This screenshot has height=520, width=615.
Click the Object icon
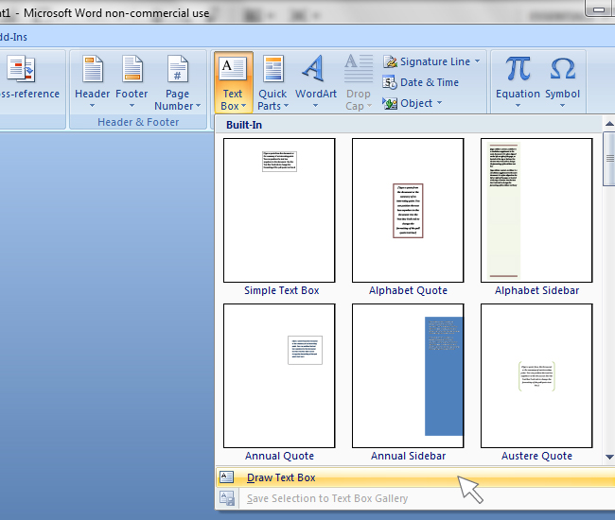pyautogui.click(x=390, y=103)
